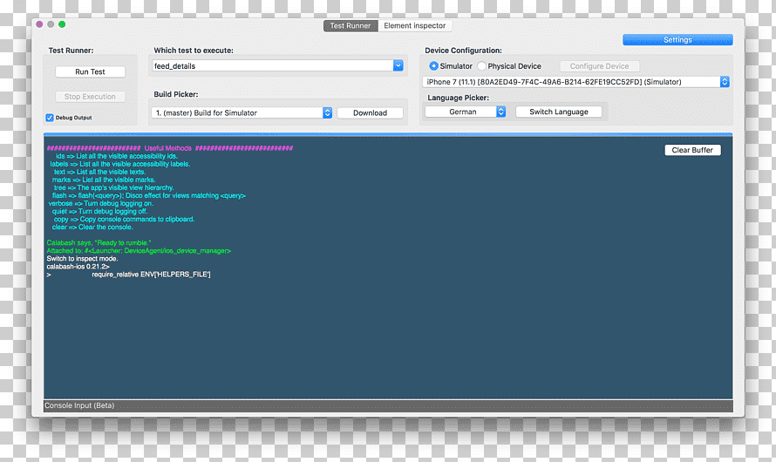
Task: Clear the console with Clear Buffer
Action: [692, 150]
